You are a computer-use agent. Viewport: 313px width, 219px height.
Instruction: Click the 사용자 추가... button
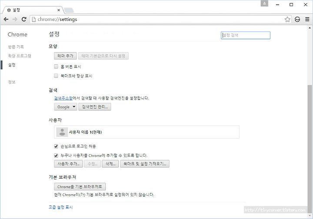69,164
